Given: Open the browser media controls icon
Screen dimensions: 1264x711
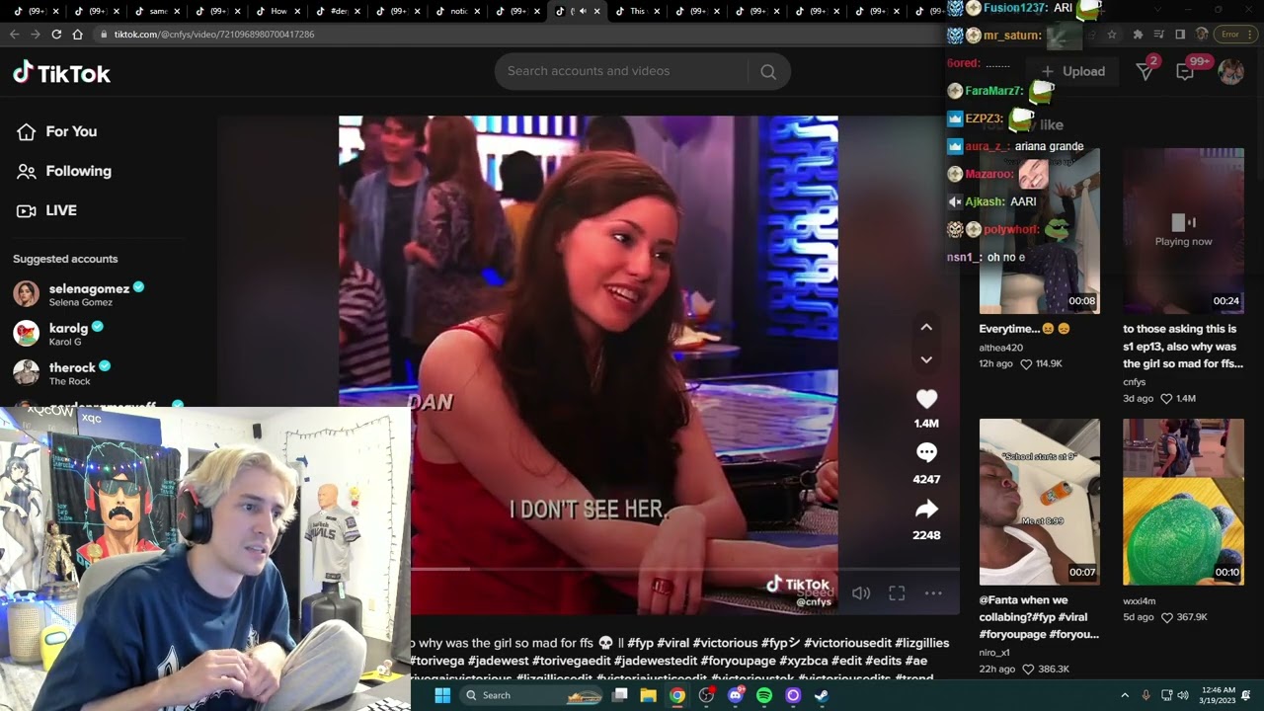Looking at the screenshot, I should [x=1158, y=34].
